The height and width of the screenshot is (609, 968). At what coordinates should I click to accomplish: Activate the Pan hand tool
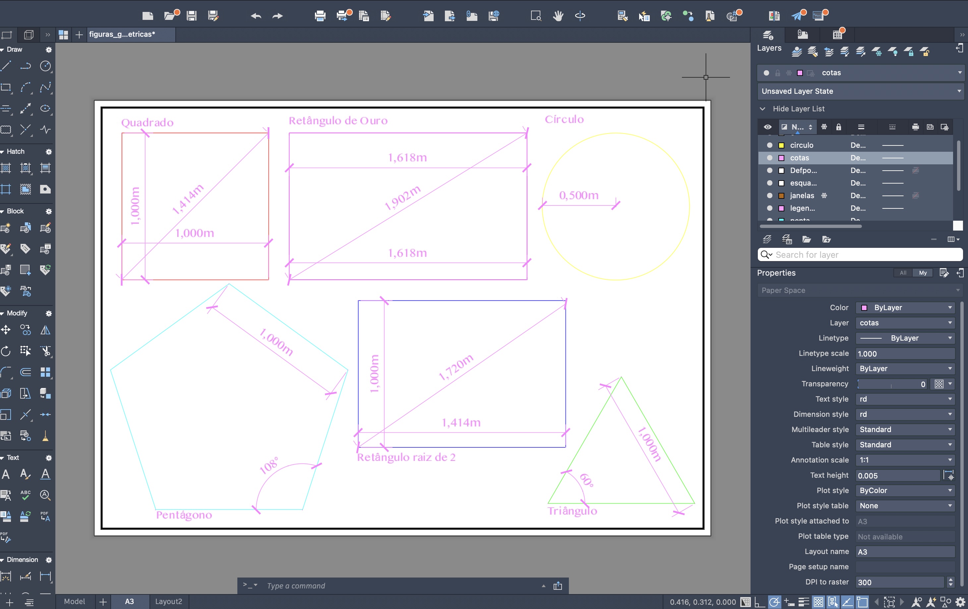point(558,16)
